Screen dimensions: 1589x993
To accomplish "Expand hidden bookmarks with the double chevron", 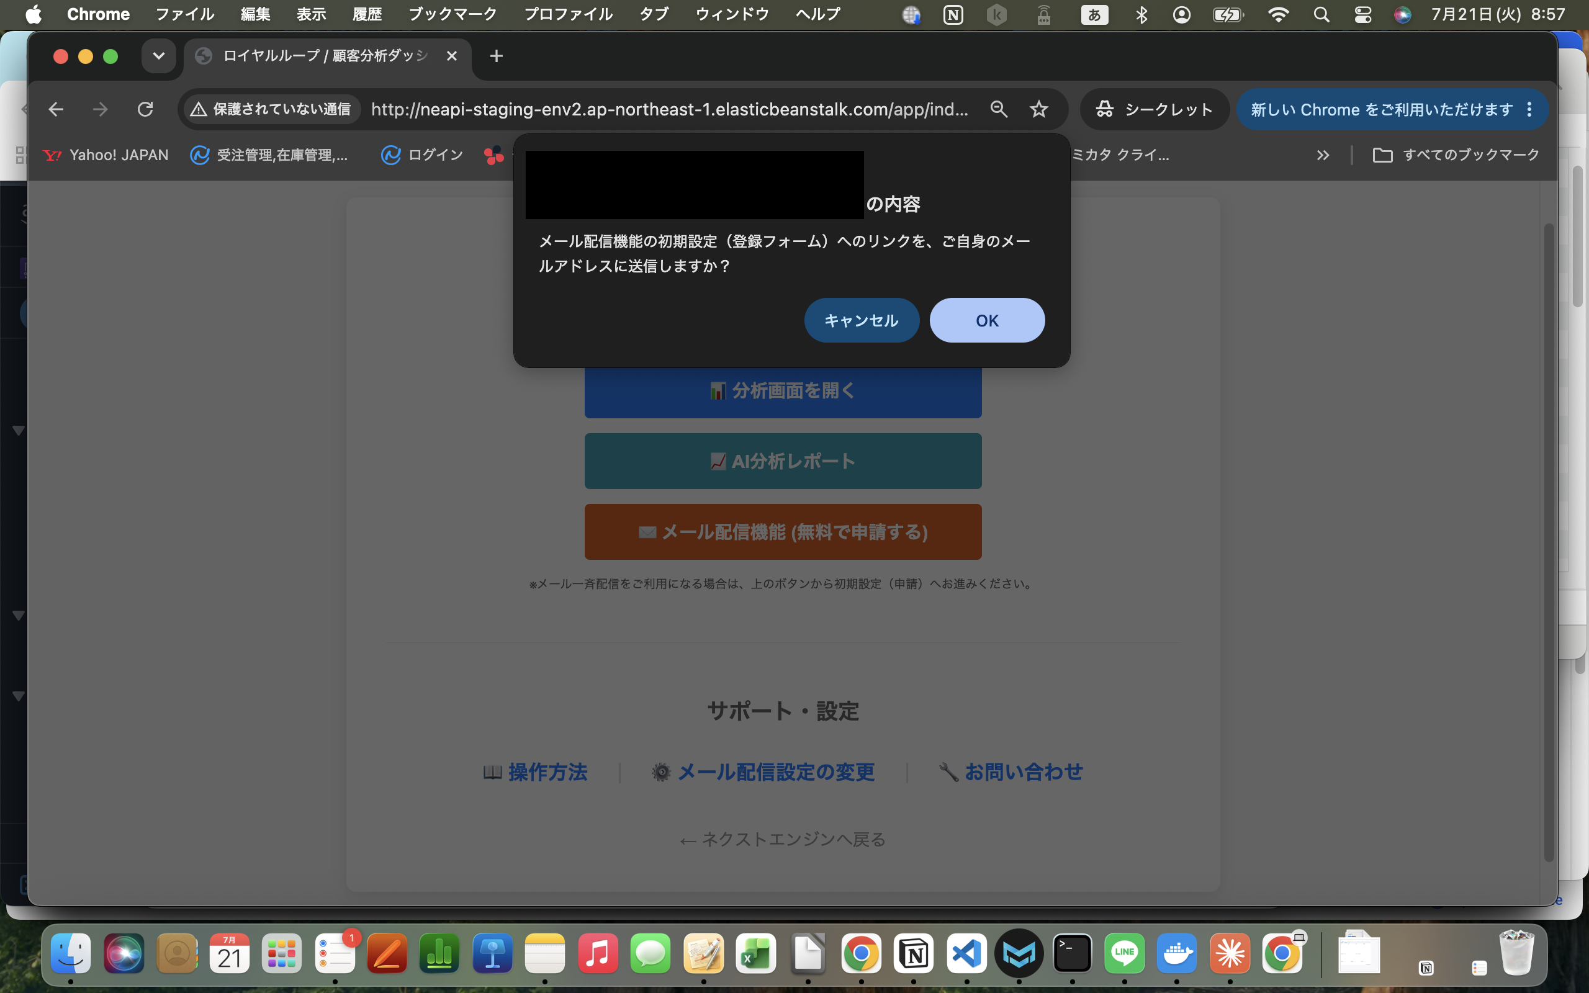I will click(x=1323, y=155).
